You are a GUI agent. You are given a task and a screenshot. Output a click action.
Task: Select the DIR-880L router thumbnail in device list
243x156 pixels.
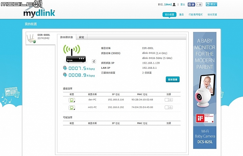[31, 38]
